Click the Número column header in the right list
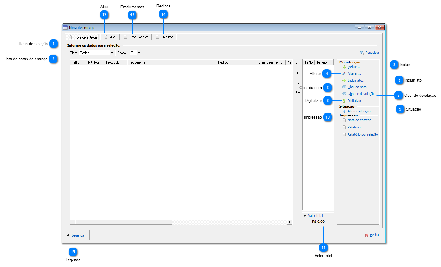The image size is (441, 267). pyautogui.click(x=324, y=62)
